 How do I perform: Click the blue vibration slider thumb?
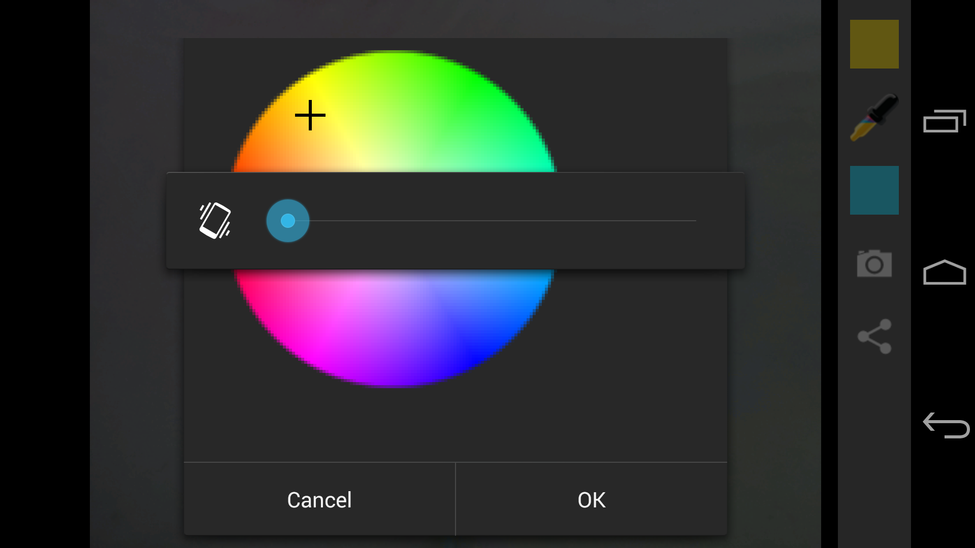287,221
